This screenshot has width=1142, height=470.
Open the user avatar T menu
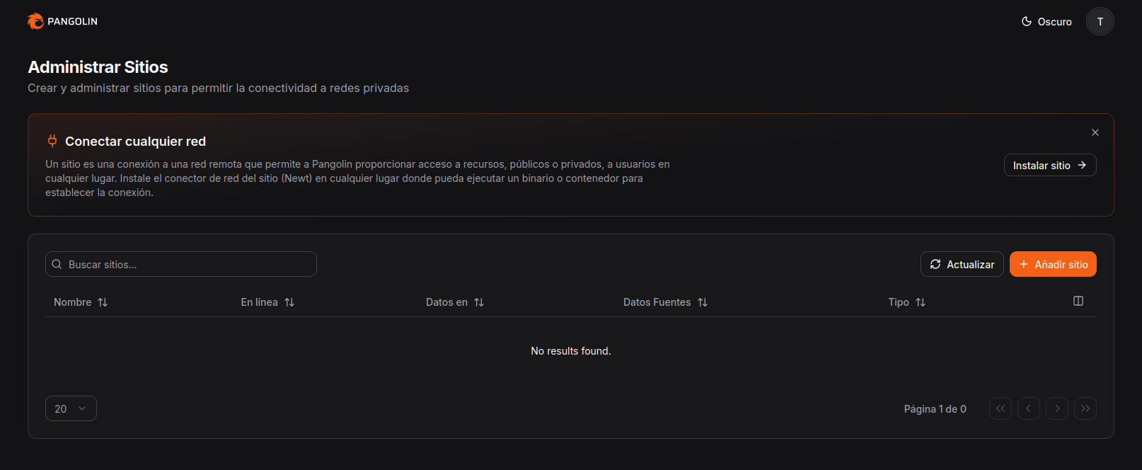click(1100, 22)
